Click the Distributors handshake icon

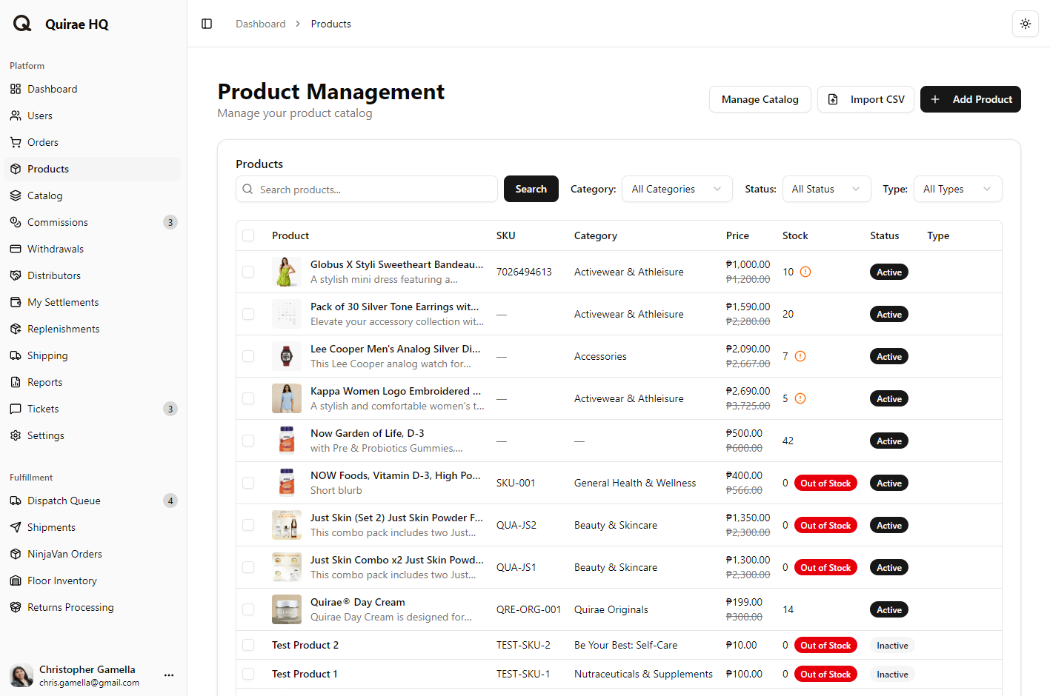click(16, 275)
